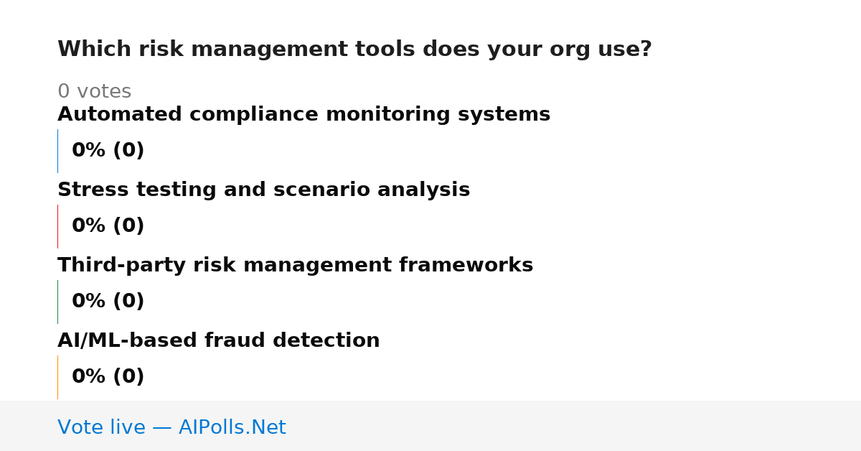Click 0% (0) under Third-party risk management
Image resolution: width=861 pixels, height=451 pixels.
[108, 302]
